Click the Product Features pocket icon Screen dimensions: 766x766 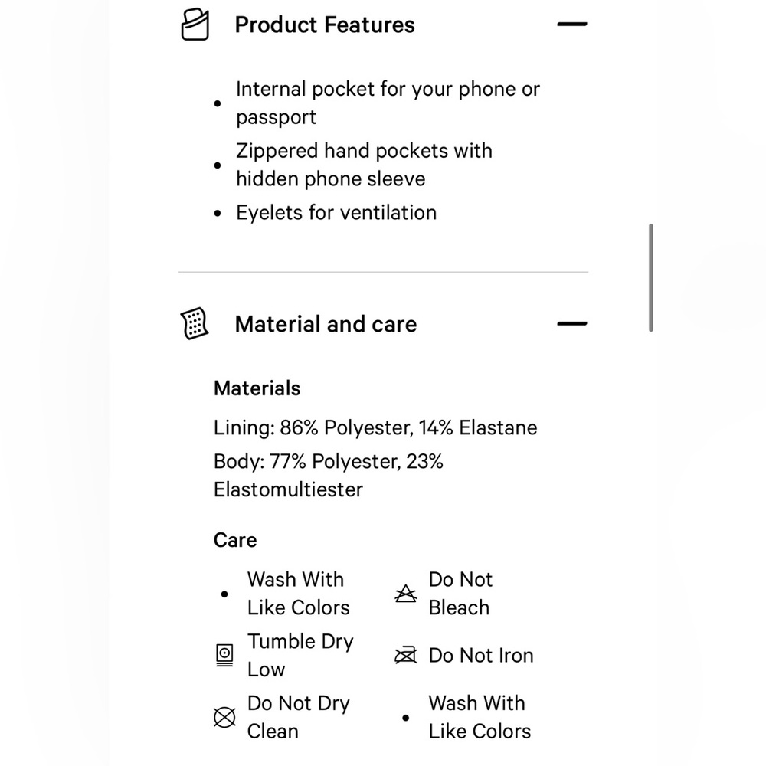[195, 24]
